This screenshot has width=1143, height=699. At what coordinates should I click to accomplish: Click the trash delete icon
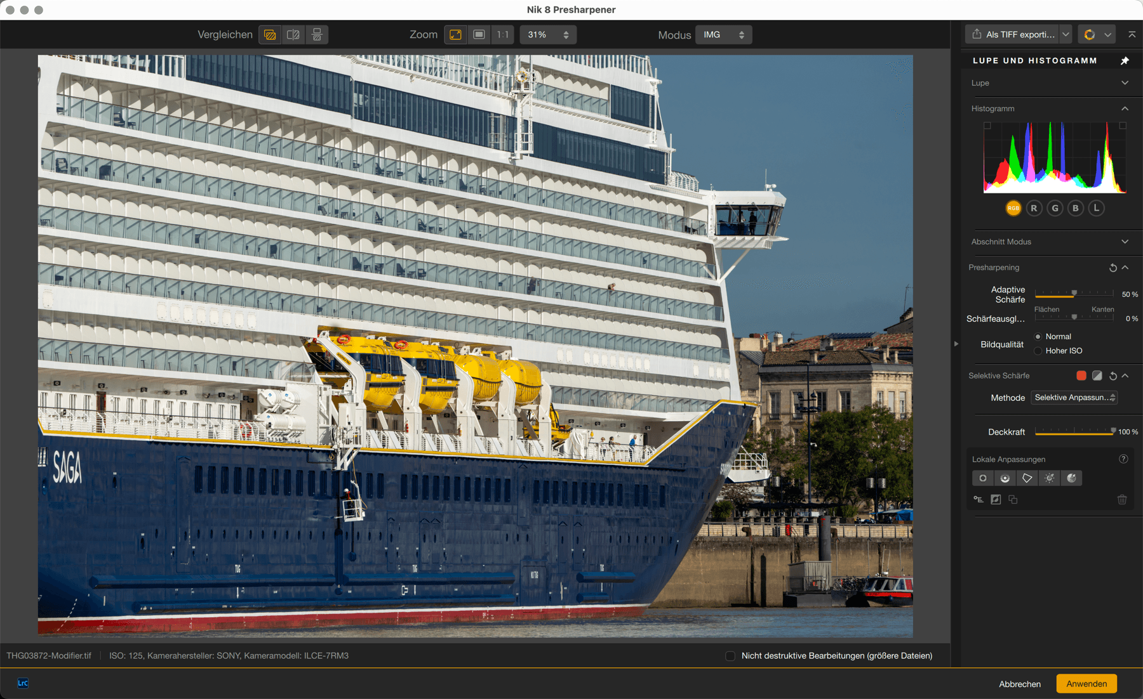(1122, 500)
